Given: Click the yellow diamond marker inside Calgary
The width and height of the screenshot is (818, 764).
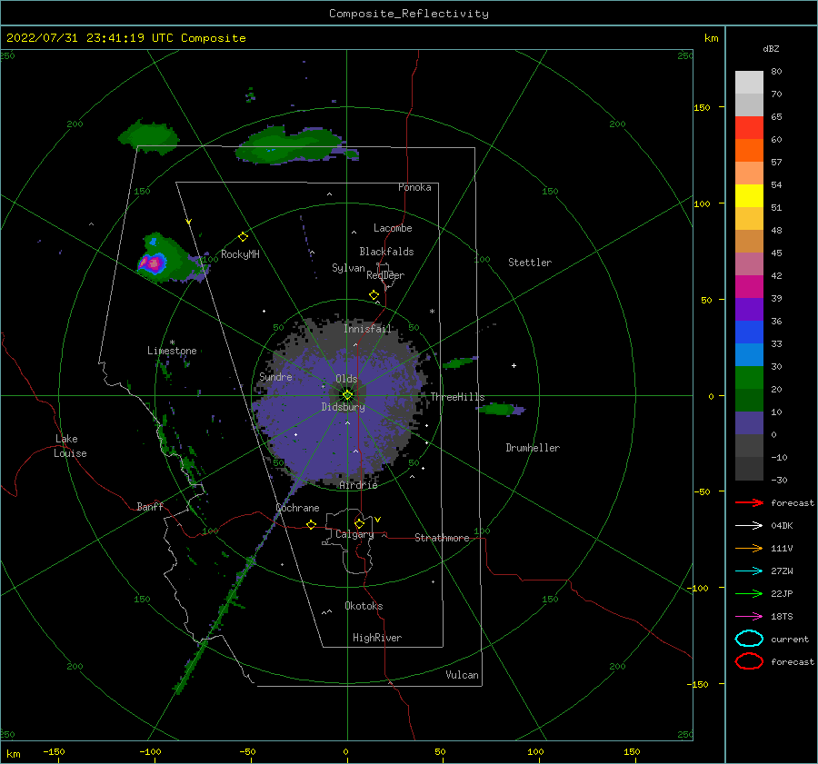Looking at the screenshot, I should [x=359, y=523].
